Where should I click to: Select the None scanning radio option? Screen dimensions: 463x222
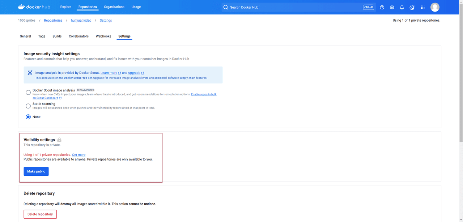pyautogui.click(x=28, y=117)
